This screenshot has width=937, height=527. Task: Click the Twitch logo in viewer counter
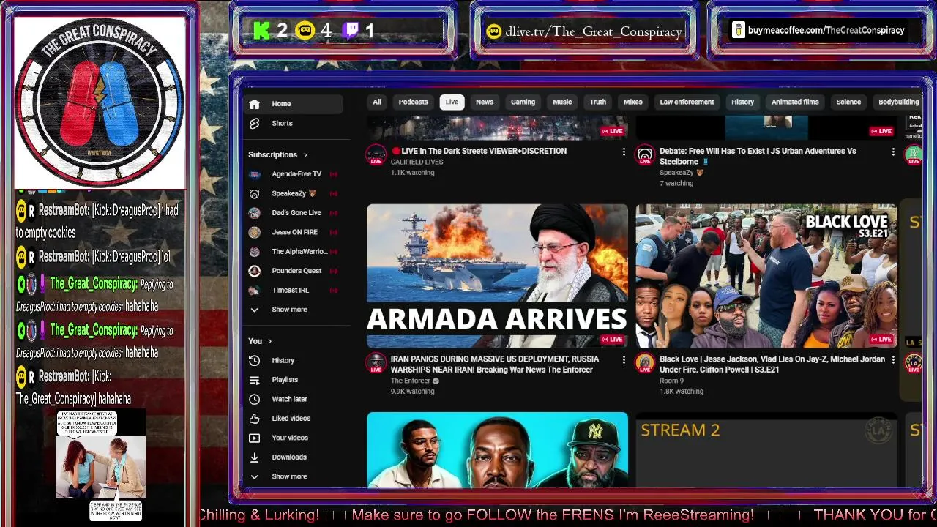click(351, 31)
